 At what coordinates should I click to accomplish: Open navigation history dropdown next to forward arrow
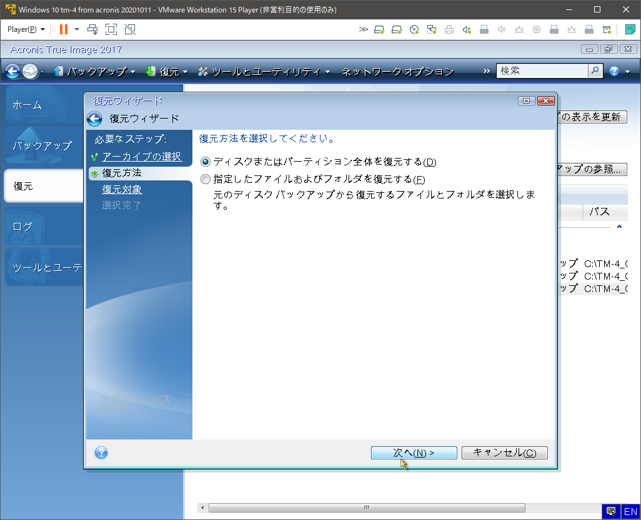click(42, 72)
